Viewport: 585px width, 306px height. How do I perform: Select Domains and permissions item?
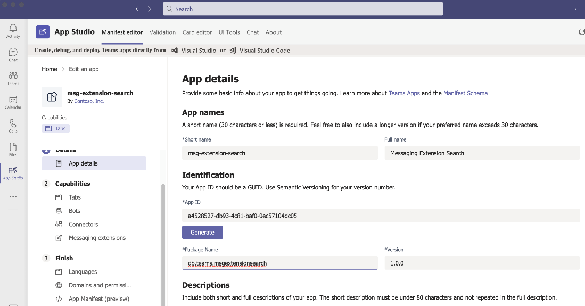[100, 285]
